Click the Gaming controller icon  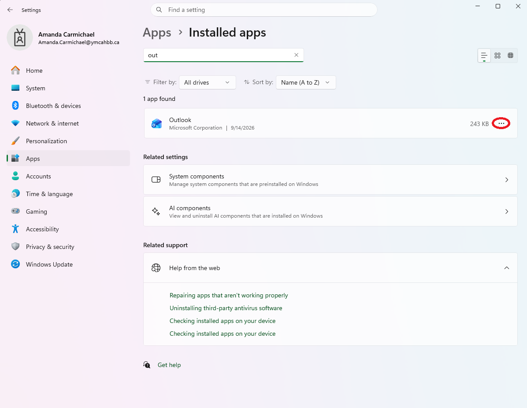click(15, 211)
